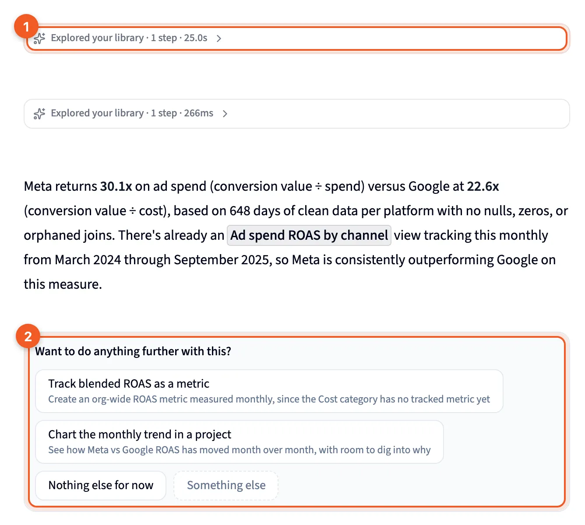Choose 'Chart the monthly trend in a project'
The width and height of the screenshot is (585, 525).
(x=240, y=442)
